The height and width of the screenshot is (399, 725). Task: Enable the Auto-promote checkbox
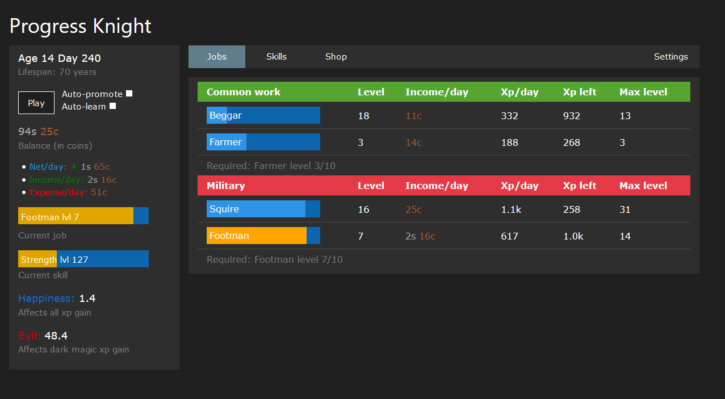(129, 93)
